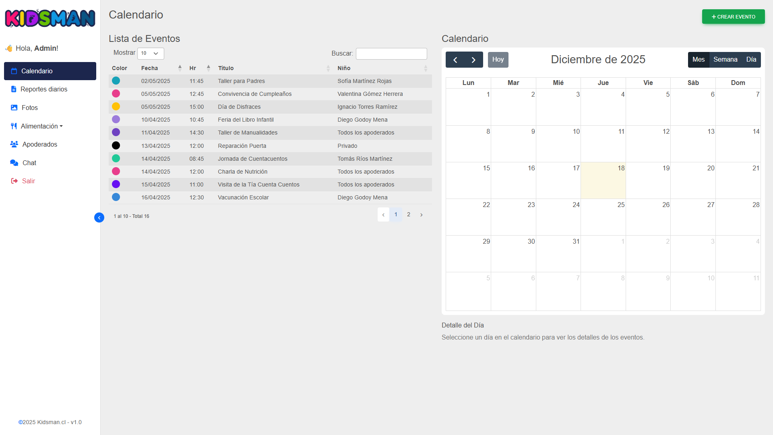Open the Chat section

[29, 163]
